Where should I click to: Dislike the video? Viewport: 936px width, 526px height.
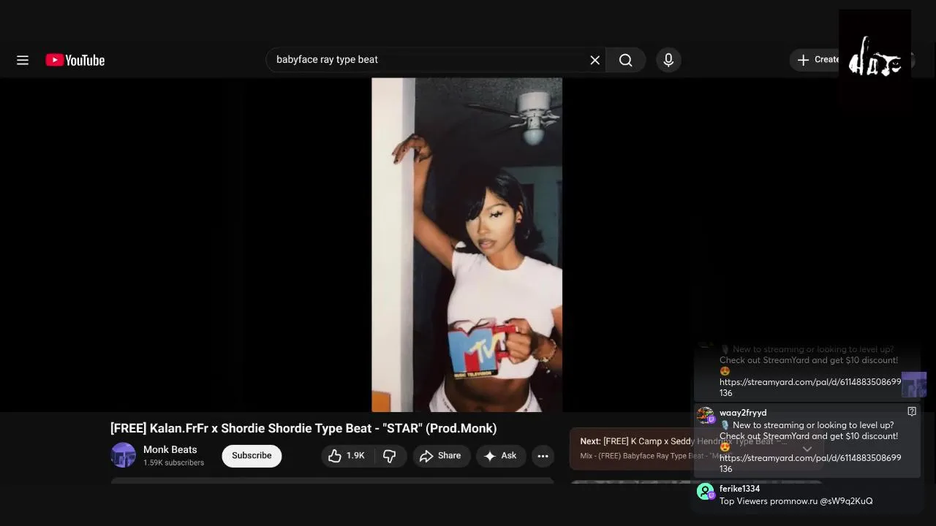[x=390, y=456]
